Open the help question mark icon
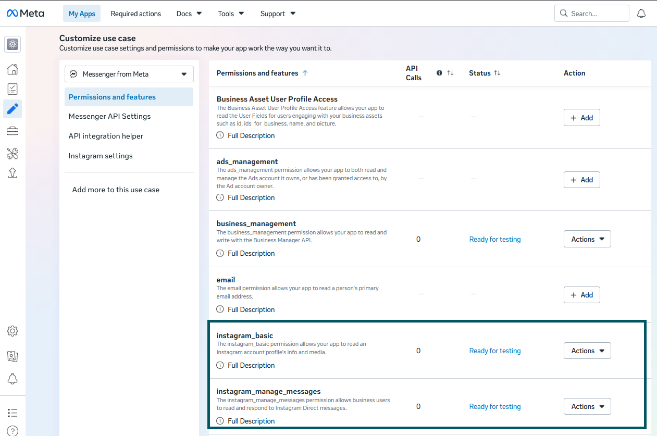Image resolution: width=657 pixels, height=436 pixels. 13,431
